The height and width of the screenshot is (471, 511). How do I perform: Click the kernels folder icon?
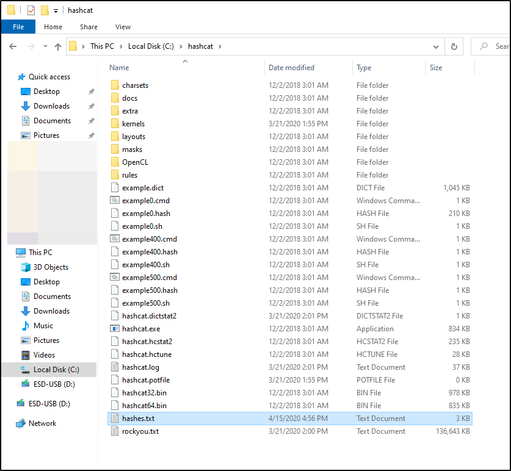(114, 124)
